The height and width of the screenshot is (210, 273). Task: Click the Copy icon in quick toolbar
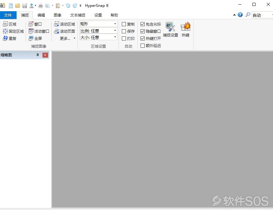coord(47,6)
